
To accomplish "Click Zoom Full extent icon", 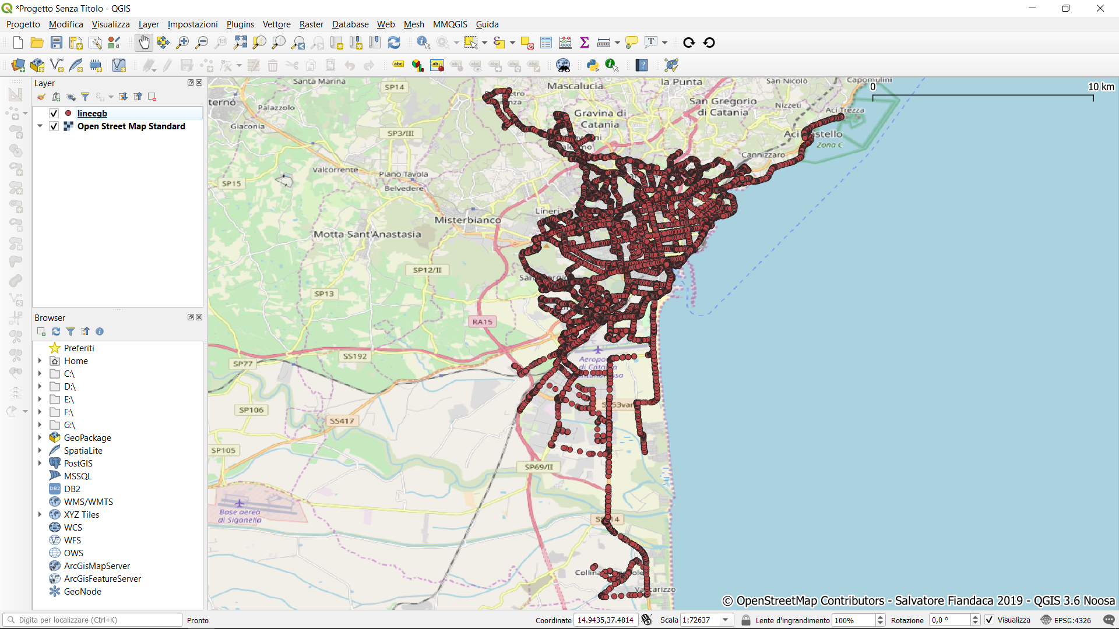I will pos(240,43).
